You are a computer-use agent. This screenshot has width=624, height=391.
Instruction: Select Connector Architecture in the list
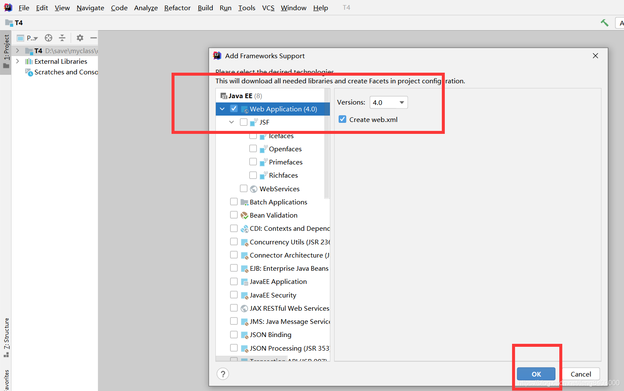289,255
